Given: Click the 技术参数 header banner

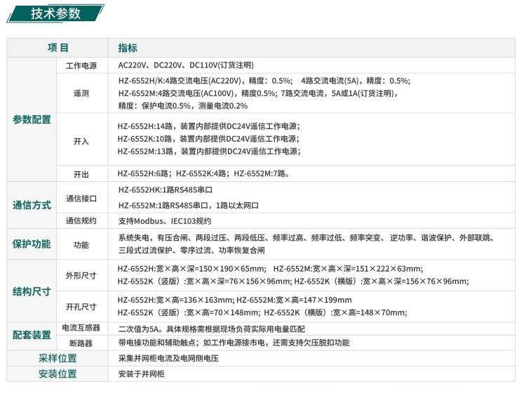Looking at the screenshot, I should (x=55, y=13).
